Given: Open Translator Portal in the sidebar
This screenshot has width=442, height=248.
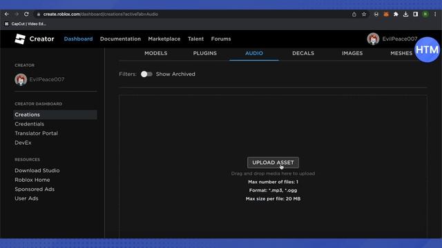Looking at the screenshot, I should (36, 133).
